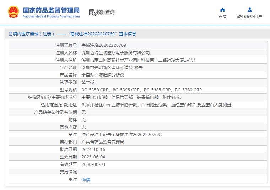
Task: Click the 适用范围/预期用途 label
Action: coord(59,105)
